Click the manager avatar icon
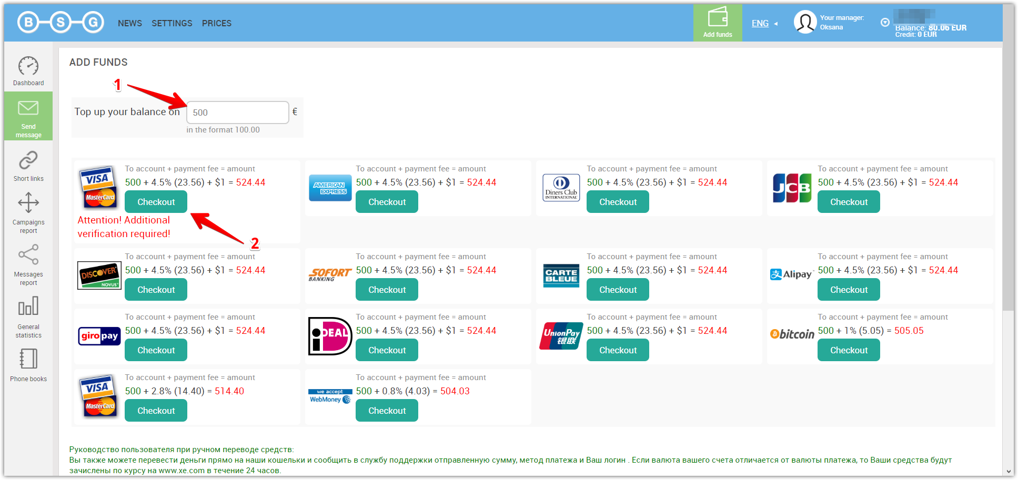Screen dimensions: 1018x480 (805, 23)
